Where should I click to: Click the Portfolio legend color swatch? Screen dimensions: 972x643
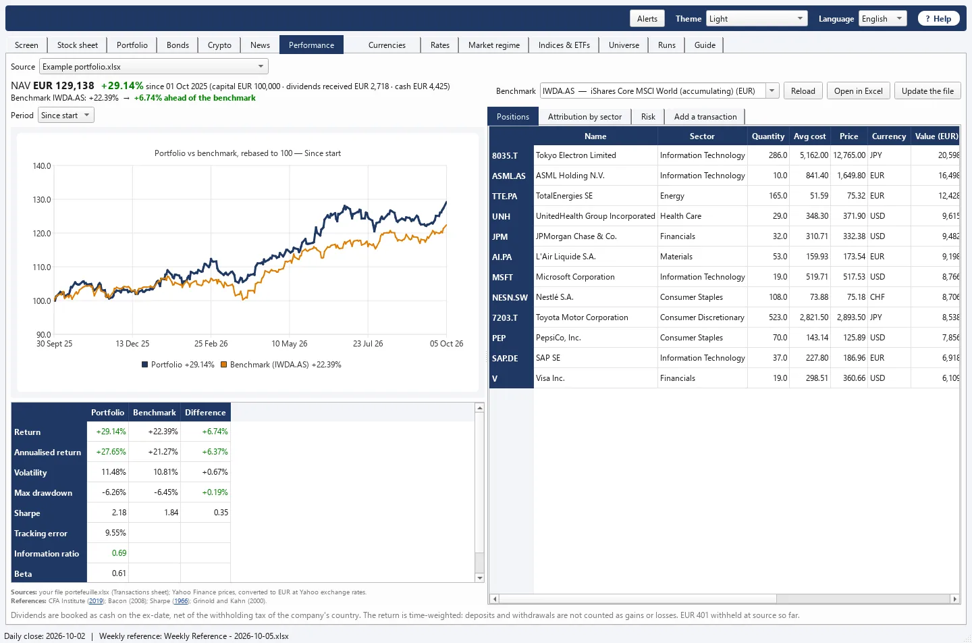[x=144, y=365]
